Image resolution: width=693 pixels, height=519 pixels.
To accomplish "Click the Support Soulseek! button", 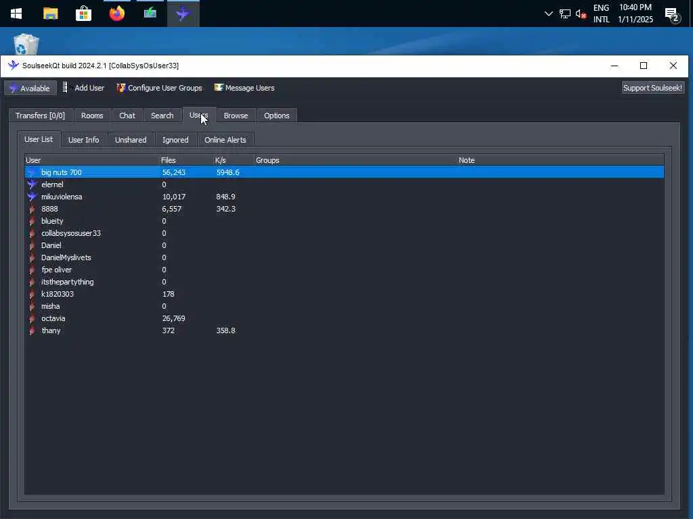I will [652, 88].
